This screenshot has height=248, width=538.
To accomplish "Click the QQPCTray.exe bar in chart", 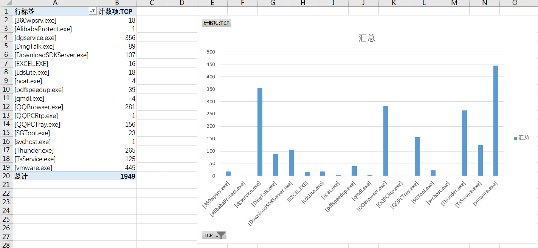I will (x=417, y=156).
